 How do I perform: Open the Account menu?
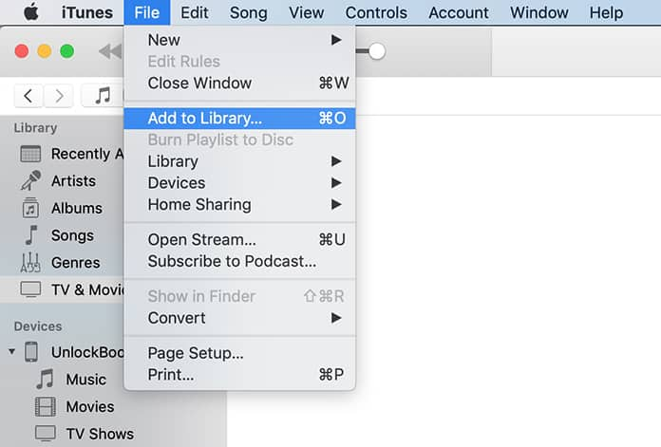pos(459,12)
